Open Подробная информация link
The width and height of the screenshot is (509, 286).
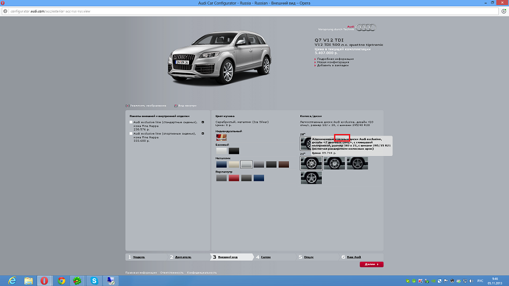click(335, 59)
